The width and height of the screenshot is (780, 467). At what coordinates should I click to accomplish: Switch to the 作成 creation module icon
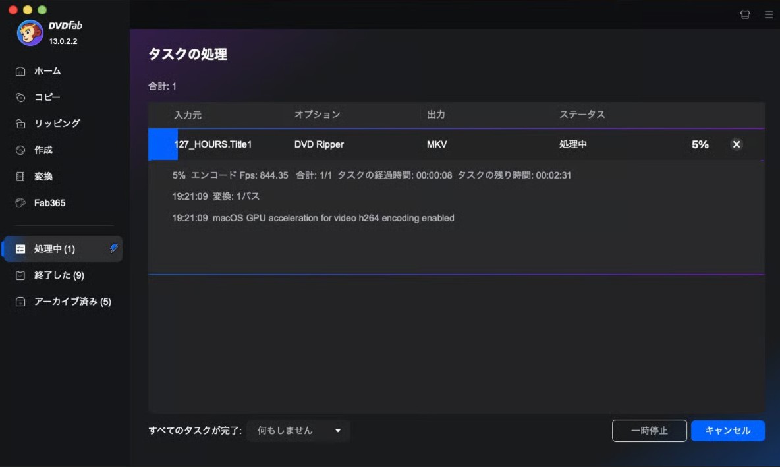tap(20, 150)
